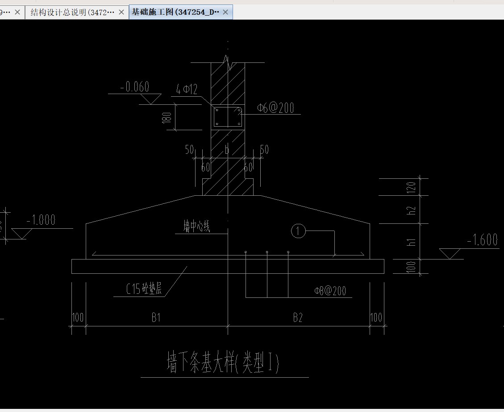Close the 基础施工图 tab
Screen dimensions: 504x412
coord(225,12)
